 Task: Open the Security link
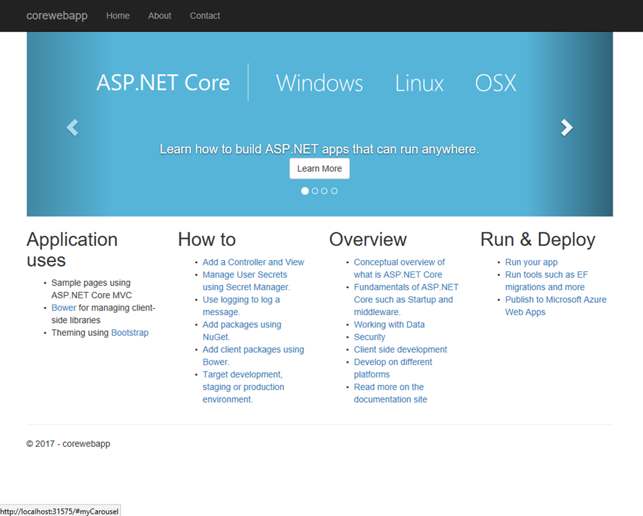tap(370, 337)
